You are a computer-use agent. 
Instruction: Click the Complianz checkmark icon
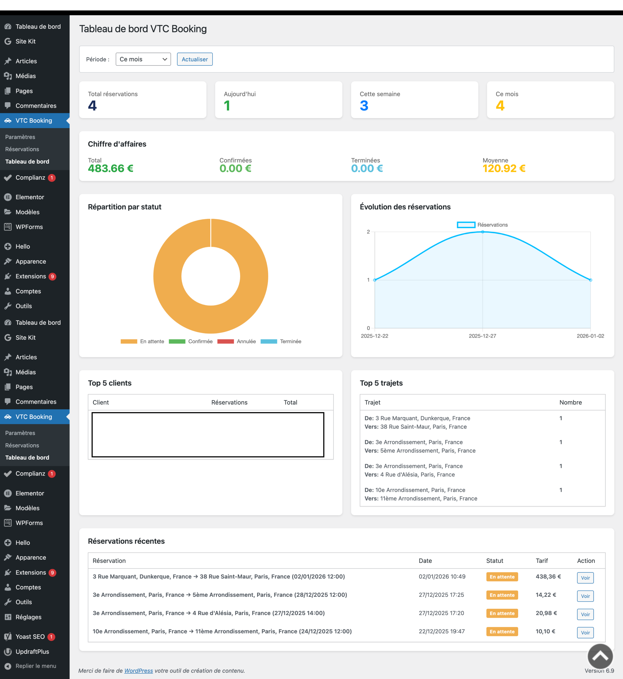[8, 178]
